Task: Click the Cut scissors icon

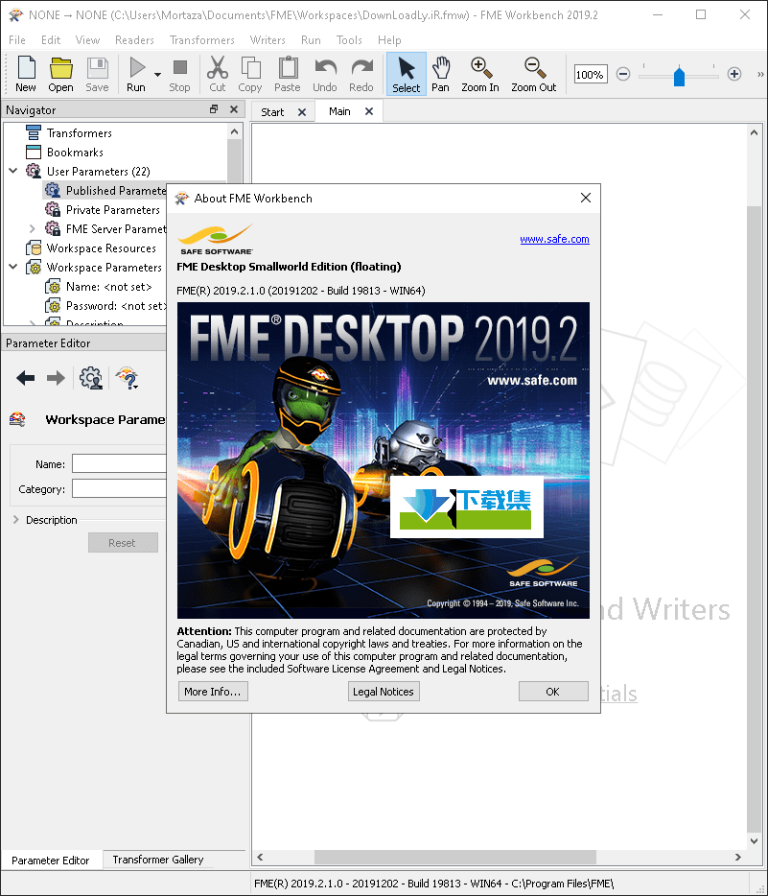Action: [x=217, y=74]
